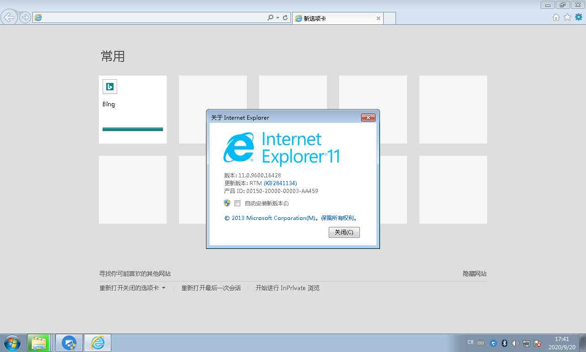Click the Internet Explorer taskbar icon
The image size is (586, 352).
point(98,343)
